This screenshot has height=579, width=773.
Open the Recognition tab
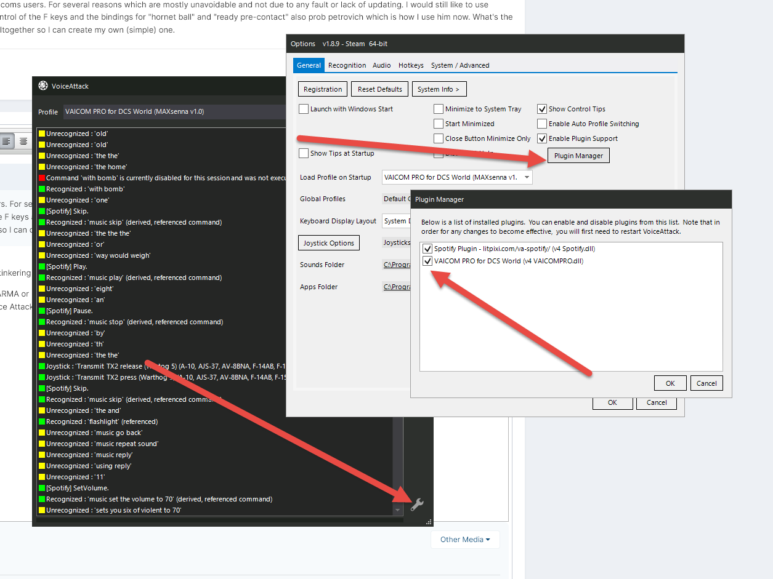(347, 65)
